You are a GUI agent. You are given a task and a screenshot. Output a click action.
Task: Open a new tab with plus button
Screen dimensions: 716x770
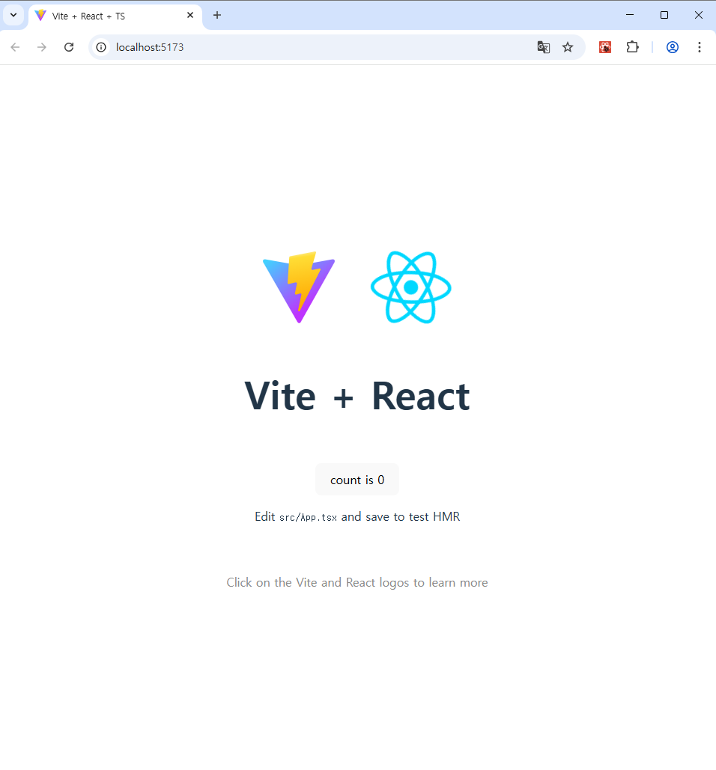pos(217,15)
